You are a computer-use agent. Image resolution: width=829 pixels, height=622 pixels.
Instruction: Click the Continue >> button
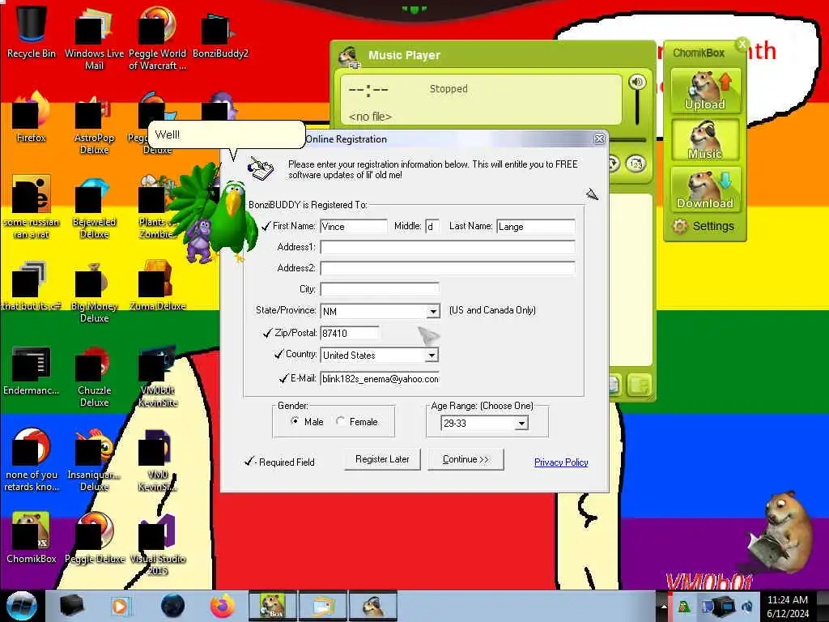(466, 459)
